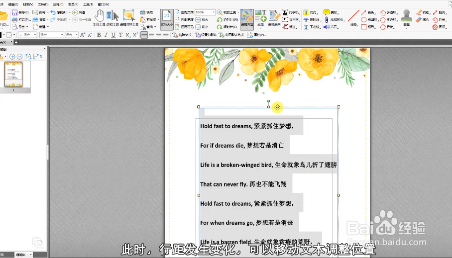Click the Attach File paperclip tool

click(334, 19)
